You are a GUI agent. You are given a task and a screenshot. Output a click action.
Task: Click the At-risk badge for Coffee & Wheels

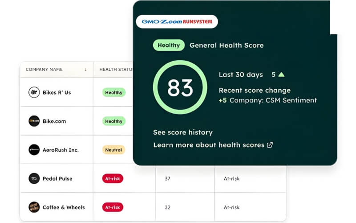pos(113,207)
